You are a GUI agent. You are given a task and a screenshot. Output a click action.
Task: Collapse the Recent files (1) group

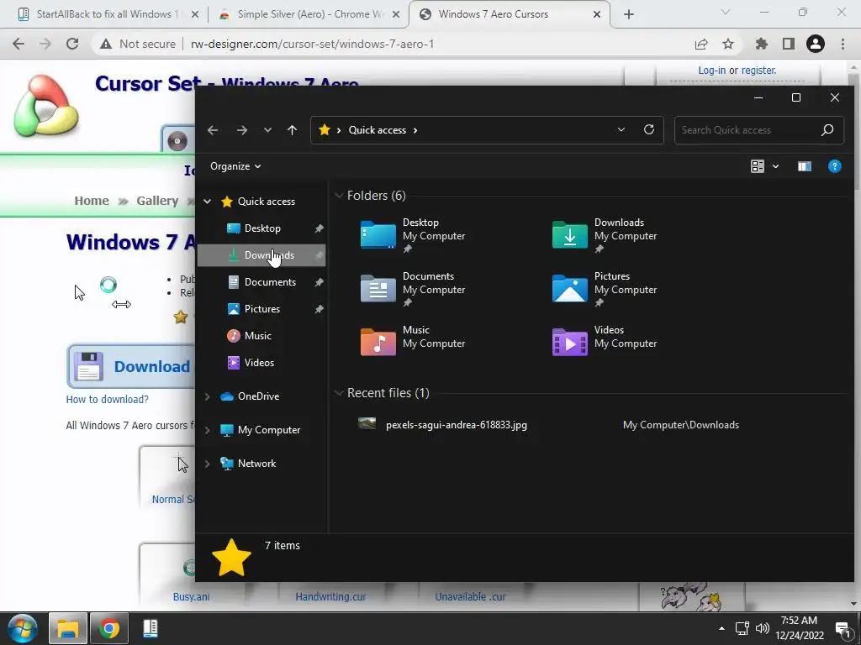pos(340,393)
